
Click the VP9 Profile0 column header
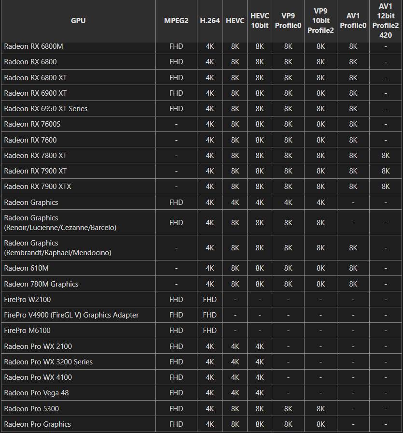tap(288, 21)
